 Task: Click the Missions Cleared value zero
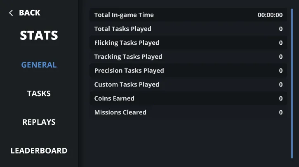(x=281, y=112)
